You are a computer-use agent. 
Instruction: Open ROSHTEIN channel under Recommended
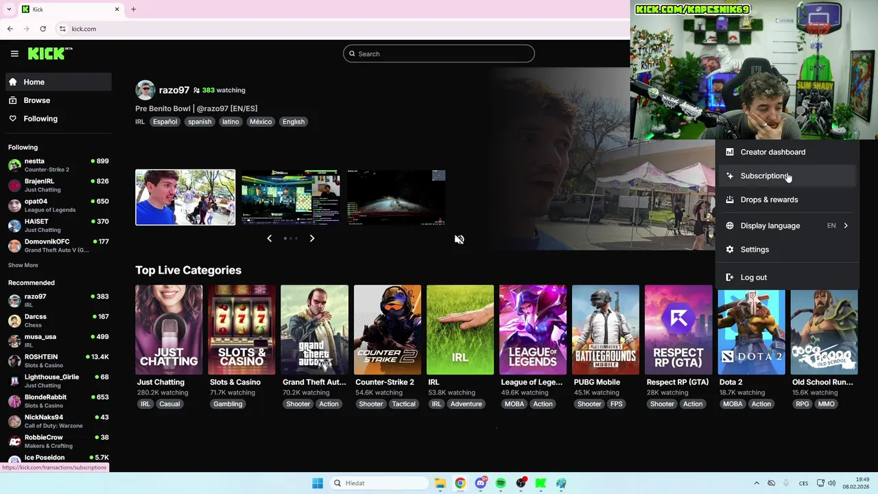coord(58,361)
